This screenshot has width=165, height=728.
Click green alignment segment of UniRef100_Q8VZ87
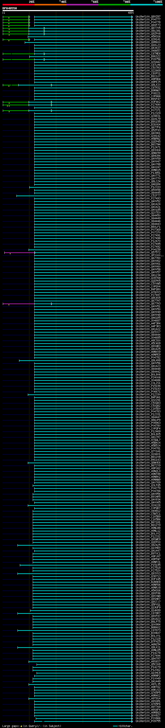pyautogui.click(x=16, y=17)
